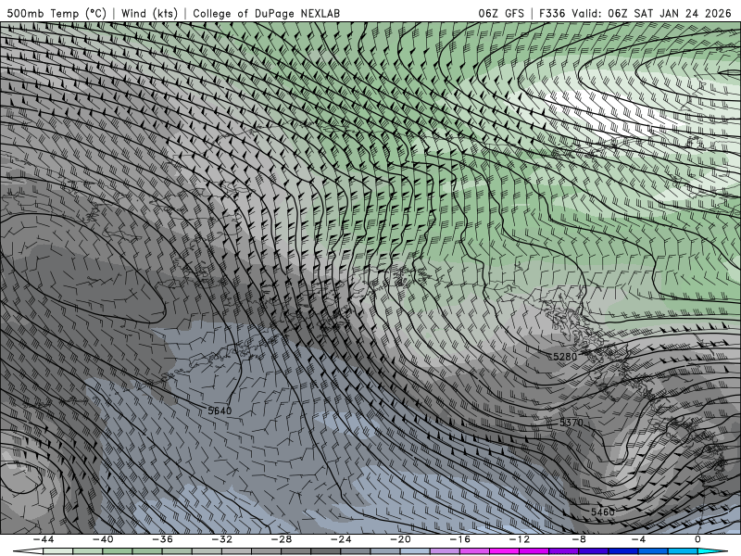Click the 5460 height contour label
The height and width of the screenshot is (556, 741).
(603, 512)
